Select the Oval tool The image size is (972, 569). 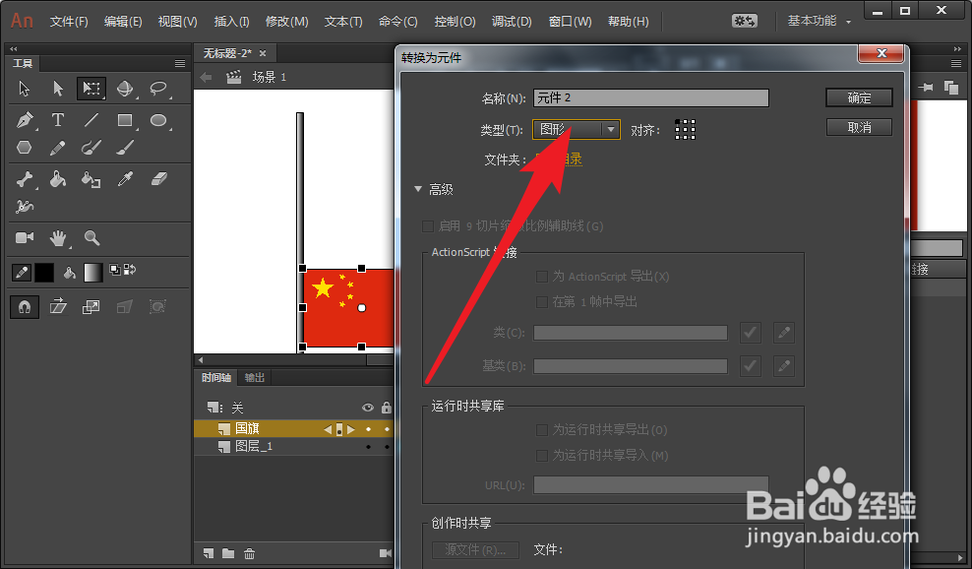click(158, 120)
